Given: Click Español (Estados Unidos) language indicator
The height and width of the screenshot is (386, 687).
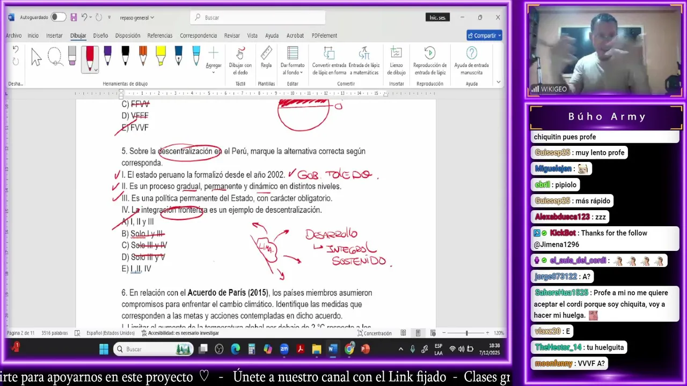Looking at the screenshot, I should pyautogui.click(x=111, y=333).
